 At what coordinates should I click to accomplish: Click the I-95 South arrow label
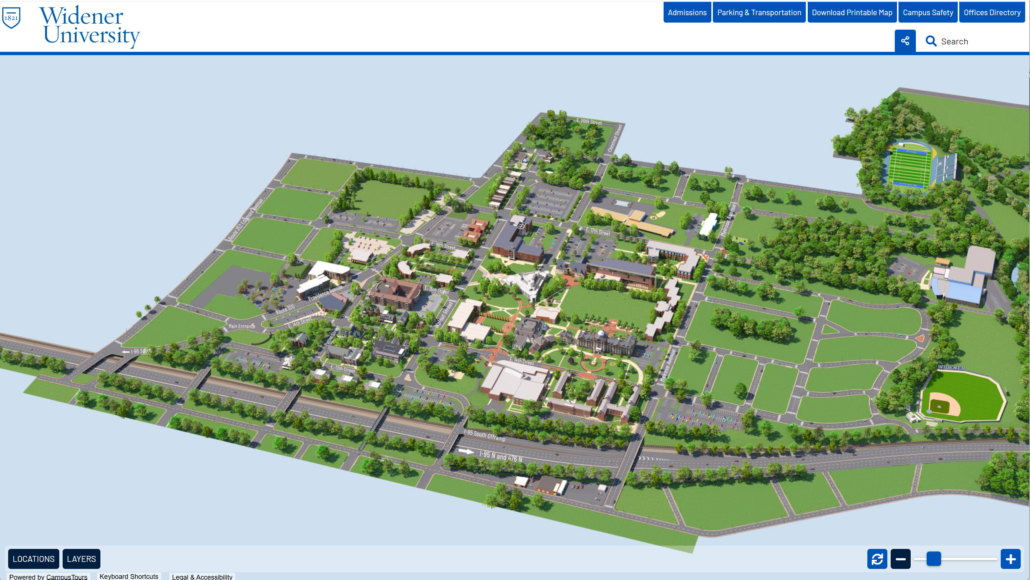(x=137, y=351)
